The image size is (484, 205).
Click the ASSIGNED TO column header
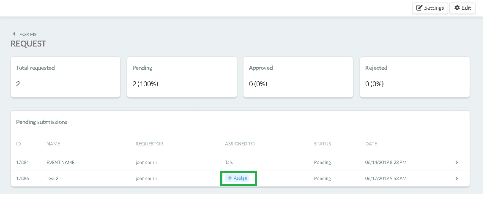pos(240,144)
